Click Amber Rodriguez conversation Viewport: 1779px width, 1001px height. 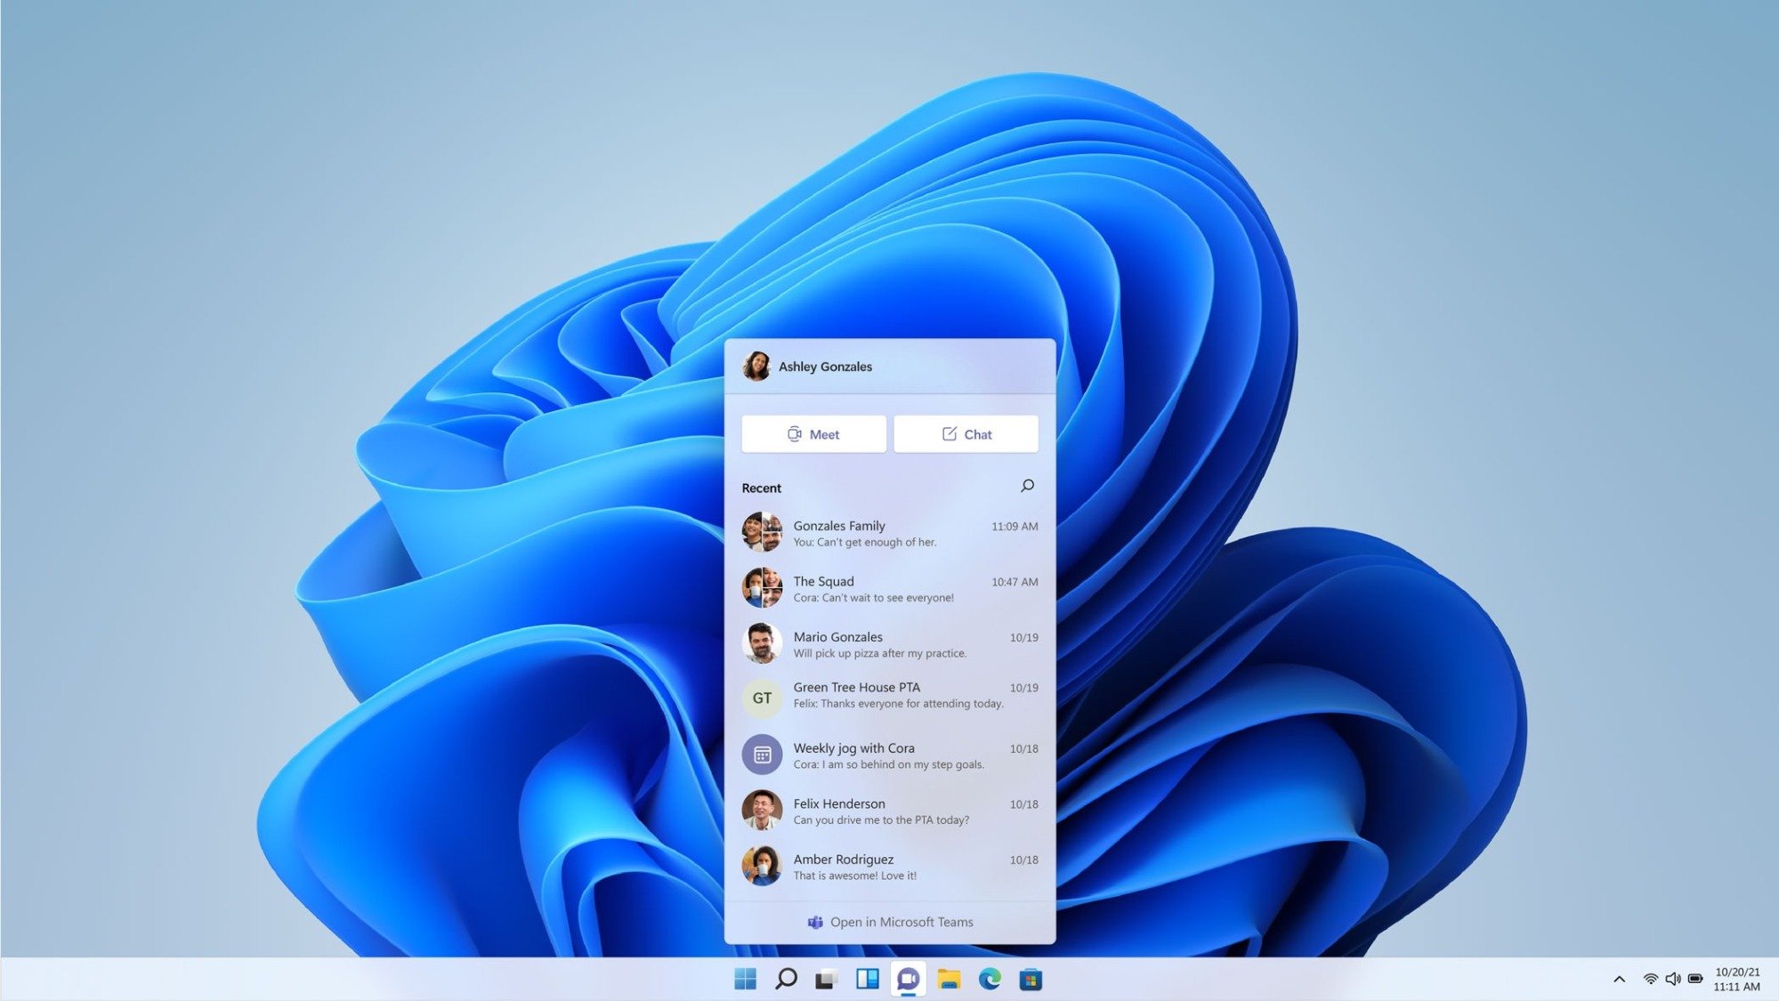[x=890, y=866]
